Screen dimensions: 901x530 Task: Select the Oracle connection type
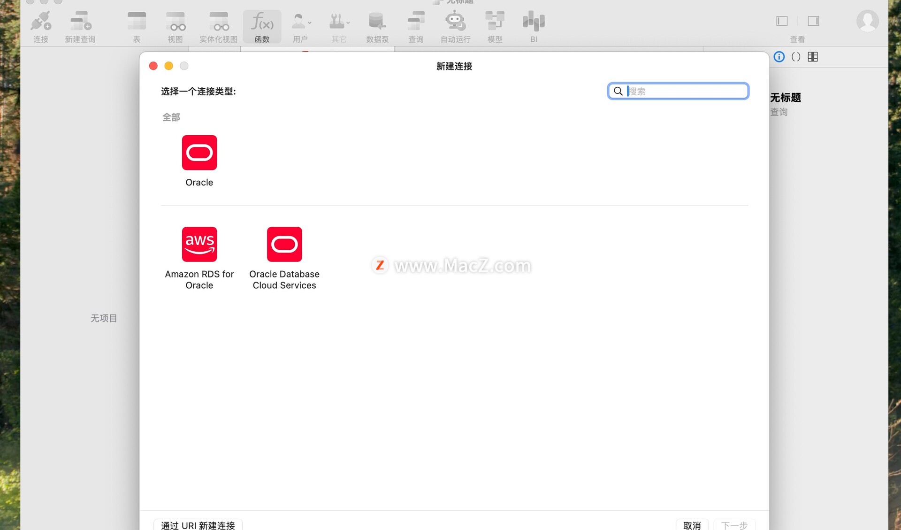click(x=199, y=161)
